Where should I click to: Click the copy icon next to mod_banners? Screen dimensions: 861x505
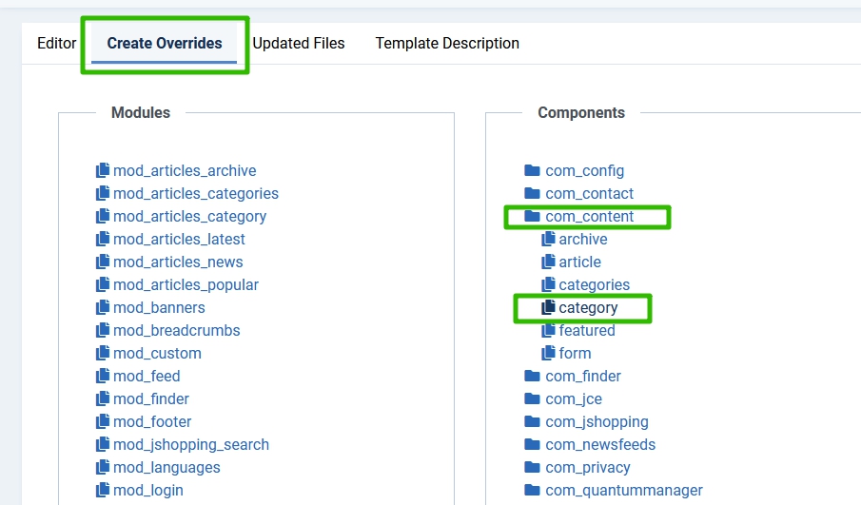[103, 308]
